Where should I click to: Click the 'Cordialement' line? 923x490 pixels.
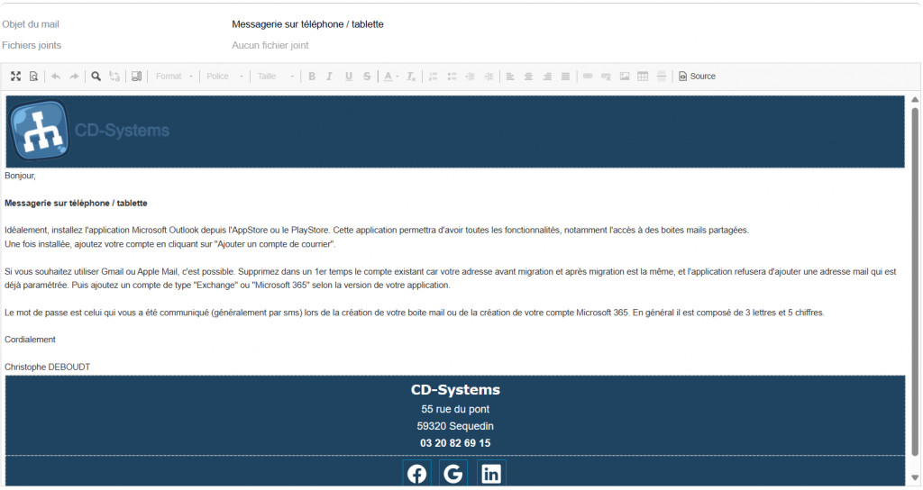point(30,340)
